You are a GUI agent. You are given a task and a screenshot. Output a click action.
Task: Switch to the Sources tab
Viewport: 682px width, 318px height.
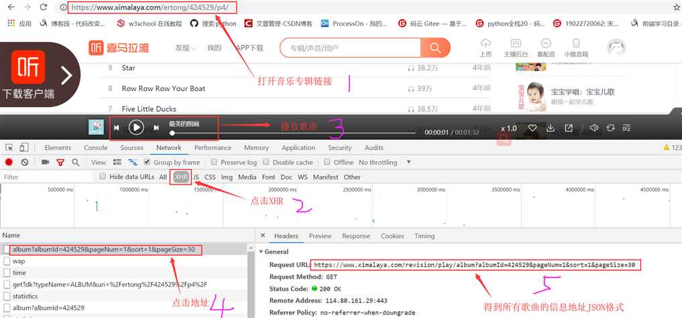[132, 148]
